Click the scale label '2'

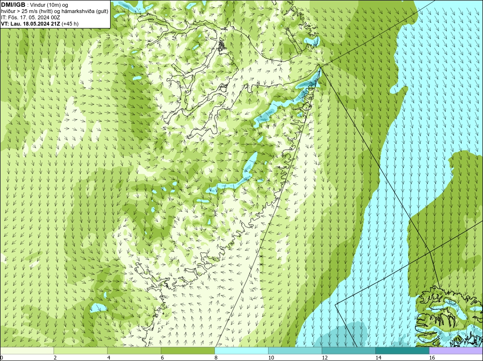click(x=55, y=358)
